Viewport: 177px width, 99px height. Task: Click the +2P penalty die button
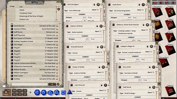click(x=25, y=94)
